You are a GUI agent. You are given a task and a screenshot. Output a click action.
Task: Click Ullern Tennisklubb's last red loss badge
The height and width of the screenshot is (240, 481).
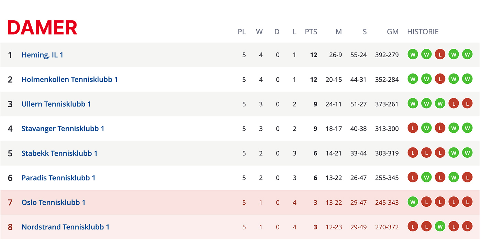(467, 104)
